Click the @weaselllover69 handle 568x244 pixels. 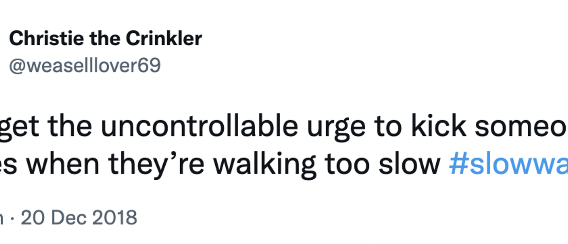pos(85,66)
